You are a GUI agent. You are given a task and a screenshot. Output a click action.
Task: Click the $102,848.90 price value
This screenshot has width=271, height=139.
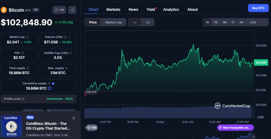click(x=27, y=22)
